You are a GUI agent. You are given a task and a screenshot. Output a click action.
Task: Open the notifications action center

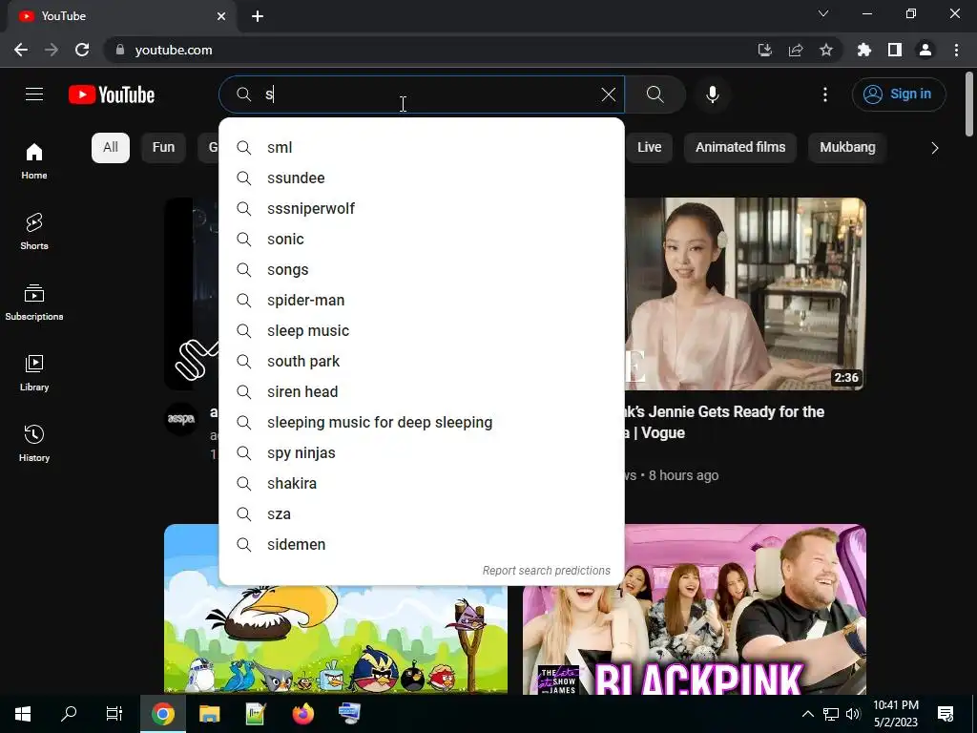pos(946,714)
